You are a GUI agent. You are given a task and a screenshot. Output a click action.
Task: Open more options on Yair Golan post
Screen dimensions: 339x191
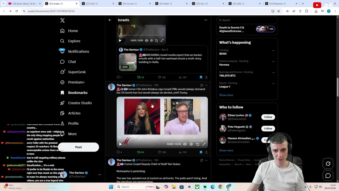tap(206, 160)
